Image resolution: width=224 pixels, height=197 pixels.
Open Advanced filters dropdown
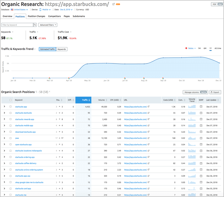(48, 25)
